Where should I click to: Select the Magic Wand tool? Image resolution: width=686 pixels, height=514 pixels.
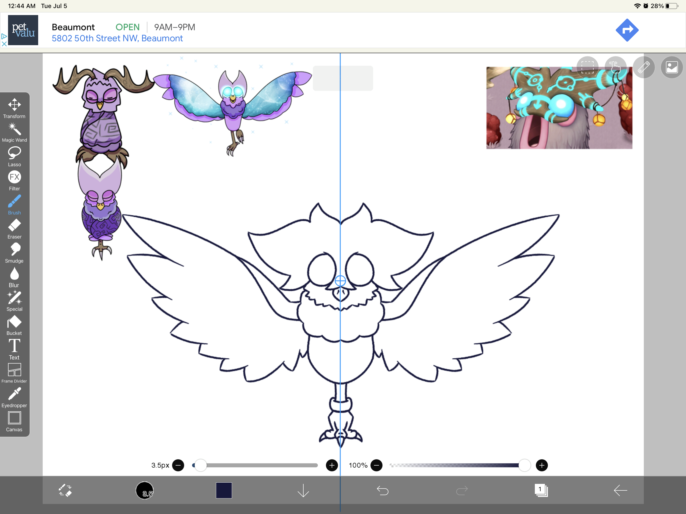[14, 132]
